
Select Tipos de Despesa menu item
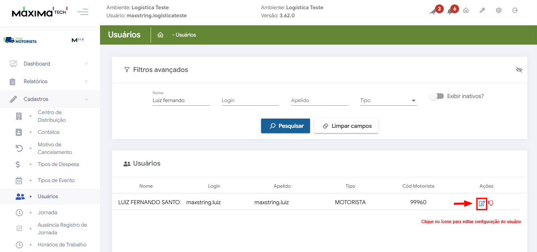pyautogui.click(x=58, y=164)
